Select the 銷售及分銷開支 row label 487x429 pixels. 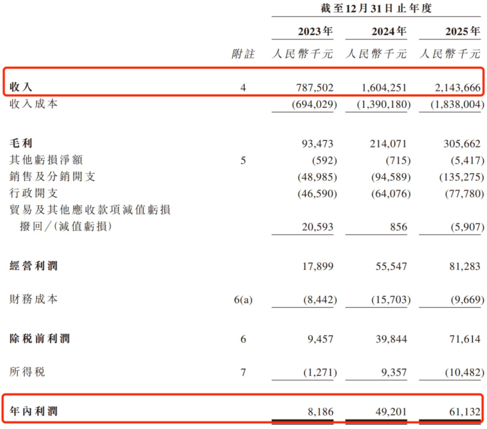52,177
